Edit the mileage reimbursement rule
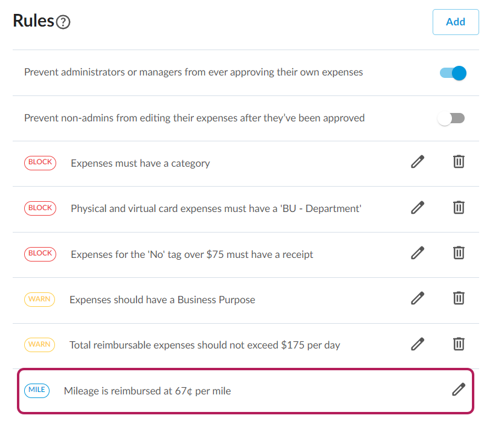This screenshot has width=487, height=421. (457, 390)
